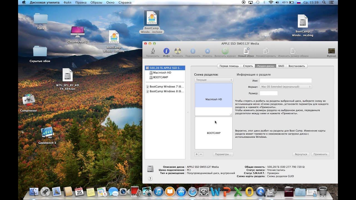Click Включить журнал toolbar icon
This screenshot has width=356, height=200.
(225, 51)
